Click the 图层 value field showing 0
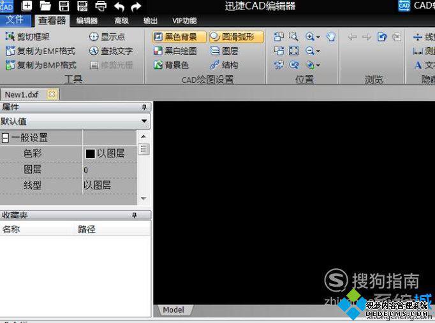The height and width of the screenshot is (323, 435). tap(110, 170)
